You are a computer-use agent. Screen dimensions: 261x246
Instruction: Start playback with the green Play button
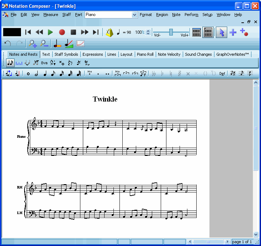click(50, 32)
